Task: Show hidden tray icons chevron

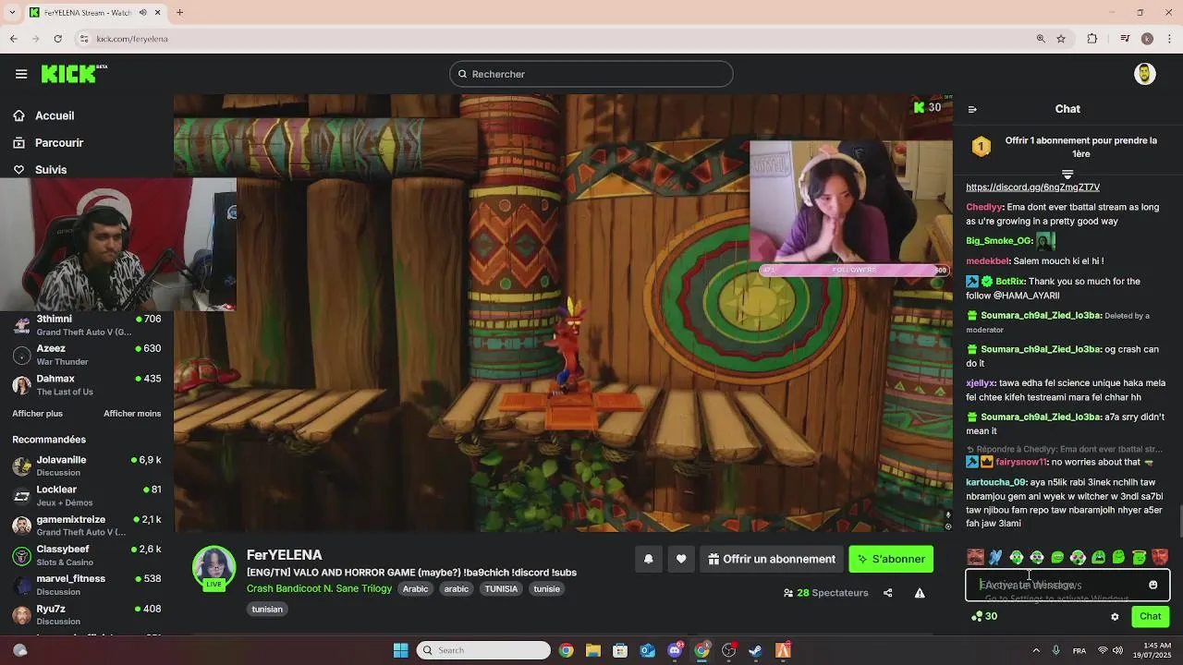Action: [1035, 650]
